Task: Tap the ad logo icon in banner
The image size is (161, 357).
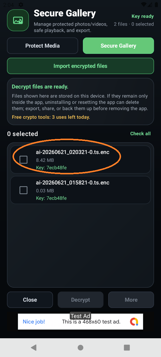Action: [134, 322]
